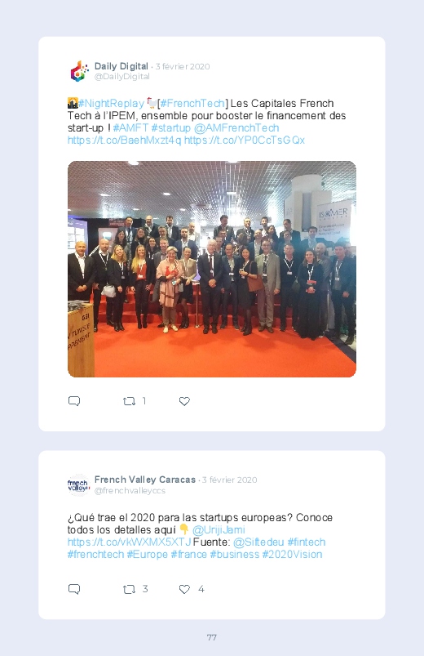Open link t.co/vkWXMX5XTJ
The height and width of the screenshot is (656, 424).
(129, 542)
